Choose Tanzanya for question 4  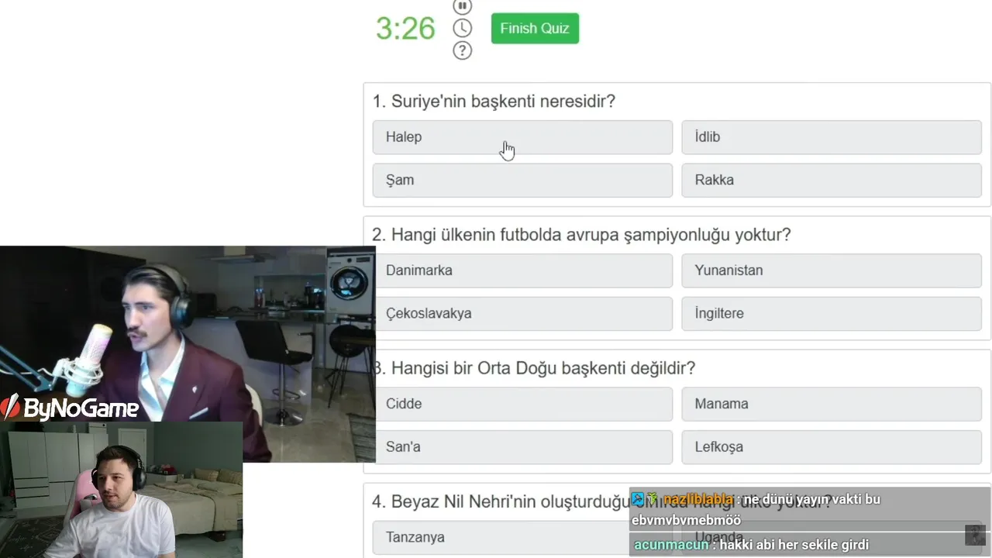522,537
